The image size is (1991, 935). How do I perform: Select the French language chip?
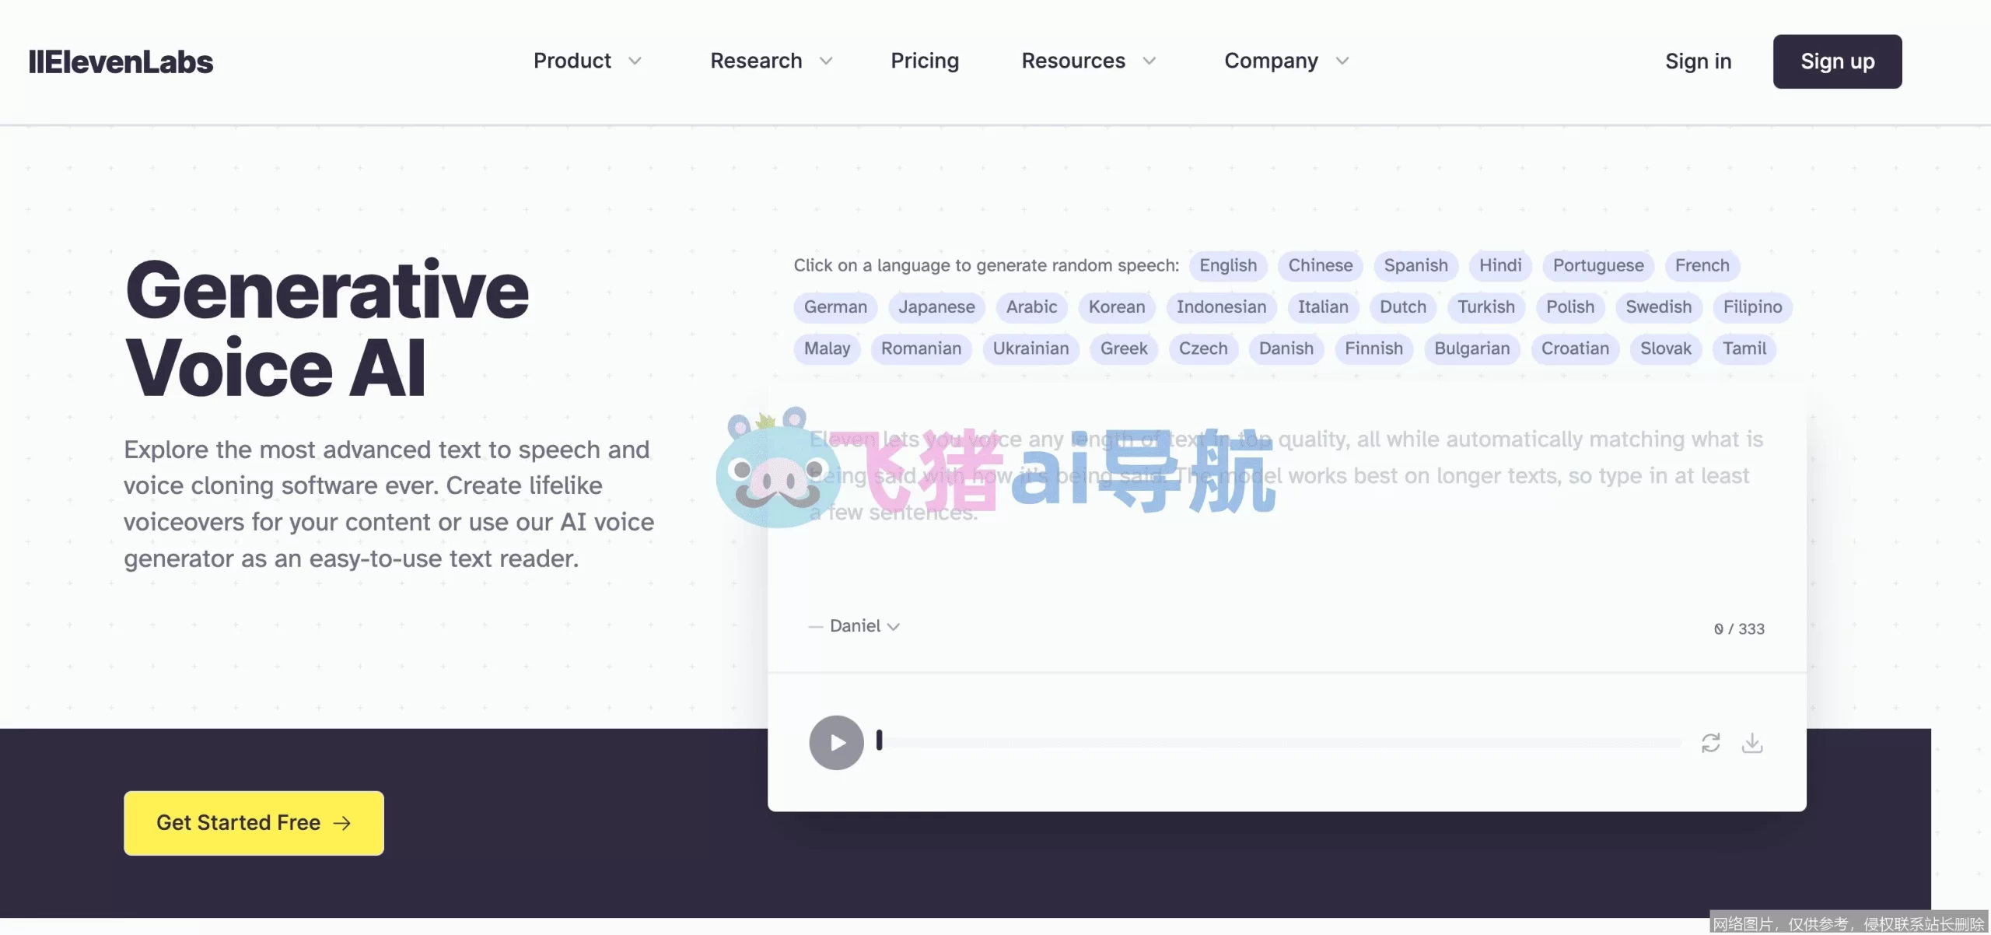tap(1702, 265)
